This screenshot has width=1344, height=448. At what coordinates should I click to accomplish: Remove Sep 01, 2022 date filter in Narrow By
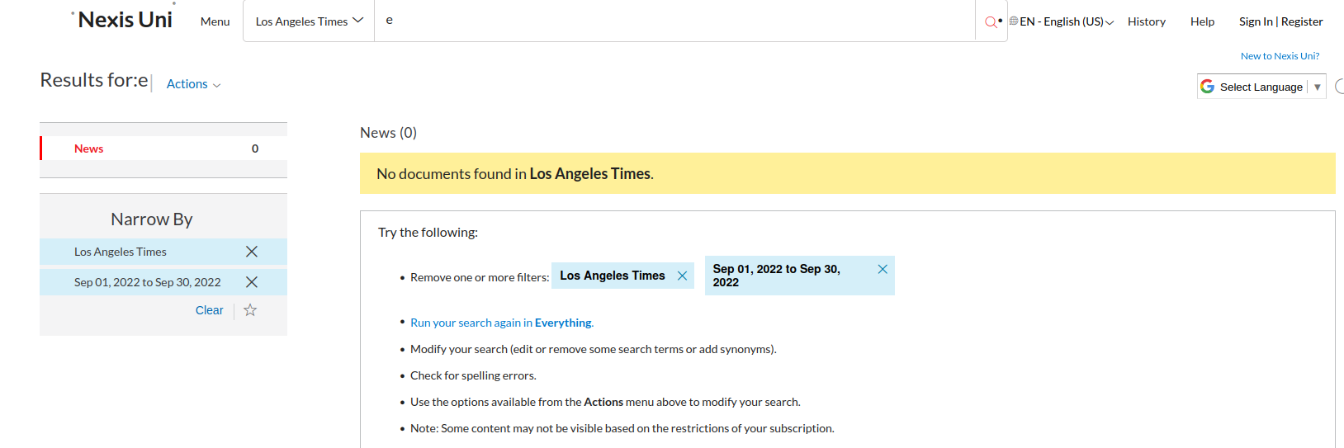pos(252,282)
